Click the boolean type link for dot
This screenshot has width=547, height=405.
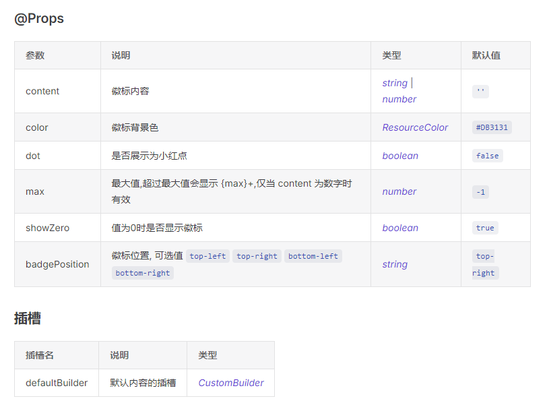pyautogui.click(x=400, y=155)
